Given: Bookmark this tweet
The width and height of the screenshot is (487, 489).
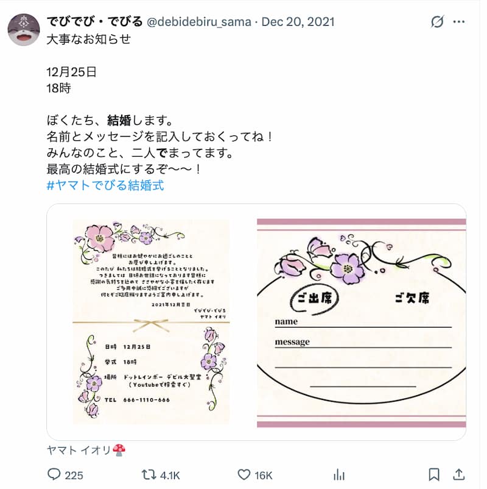Looking at the screenshot, I should tap(434, 475).
